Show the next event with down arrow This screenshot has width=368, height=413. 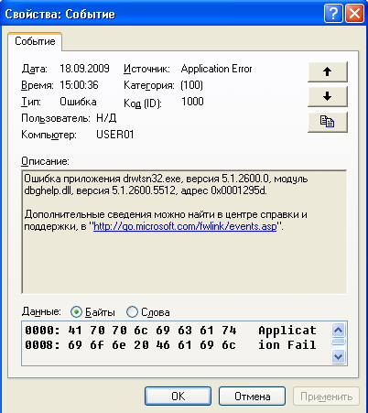328,96
